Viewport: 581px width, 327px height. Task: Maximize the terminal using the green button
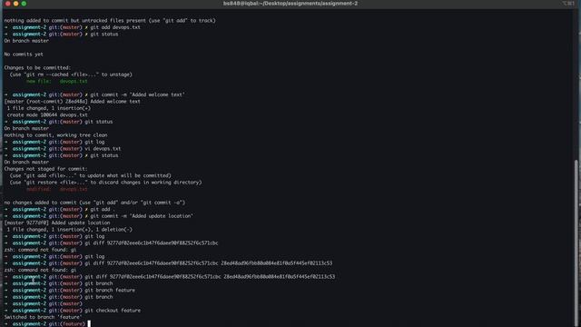coord(24,4)
